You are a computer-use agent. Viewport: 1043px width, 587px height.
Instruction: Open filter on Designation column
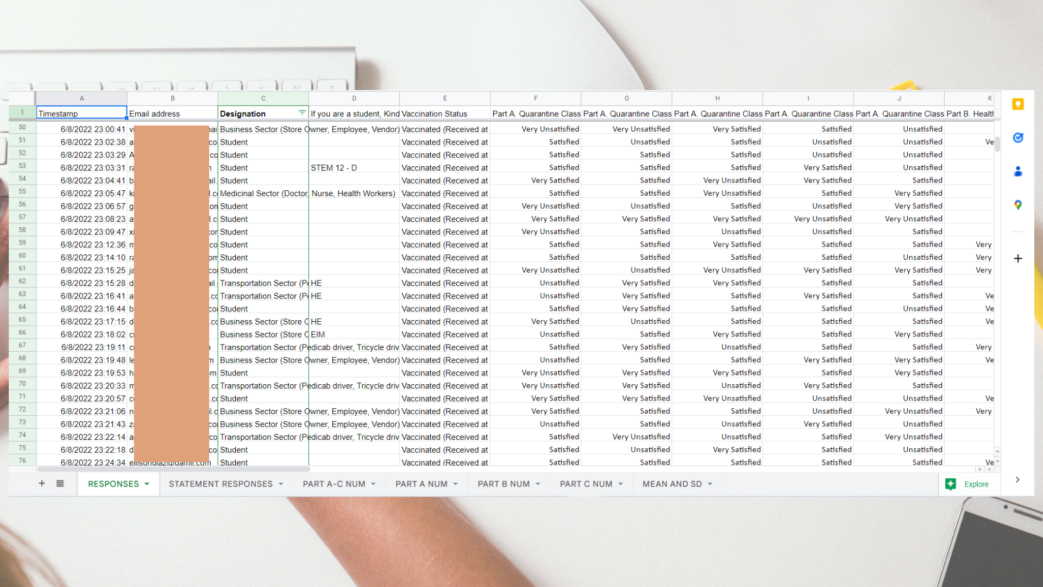pyautogui.click(x=302, y=113)
